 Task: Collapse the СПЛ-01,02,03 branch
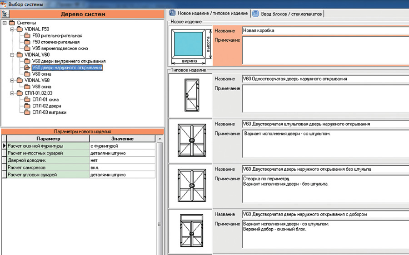[x=12, y=93]
